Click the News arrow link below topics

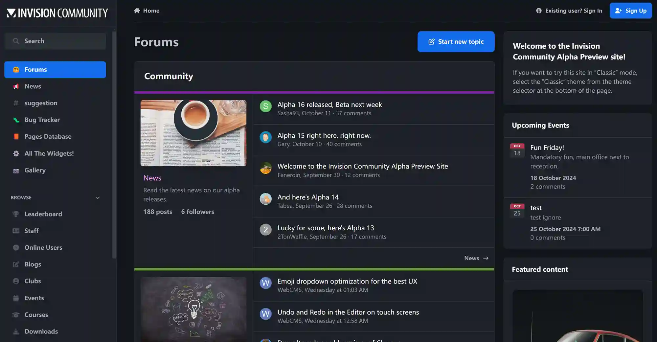tap(476, 258)
